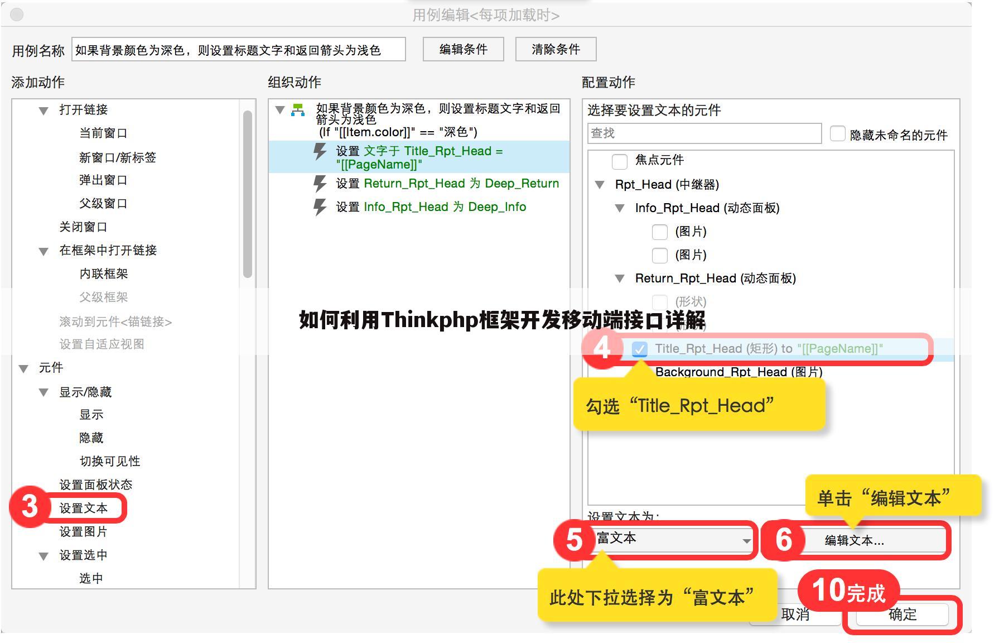Screen dimensions: 1004x643
Task: Check second (图片) under Info_Rpt_Head
Action: click(660, 255)
